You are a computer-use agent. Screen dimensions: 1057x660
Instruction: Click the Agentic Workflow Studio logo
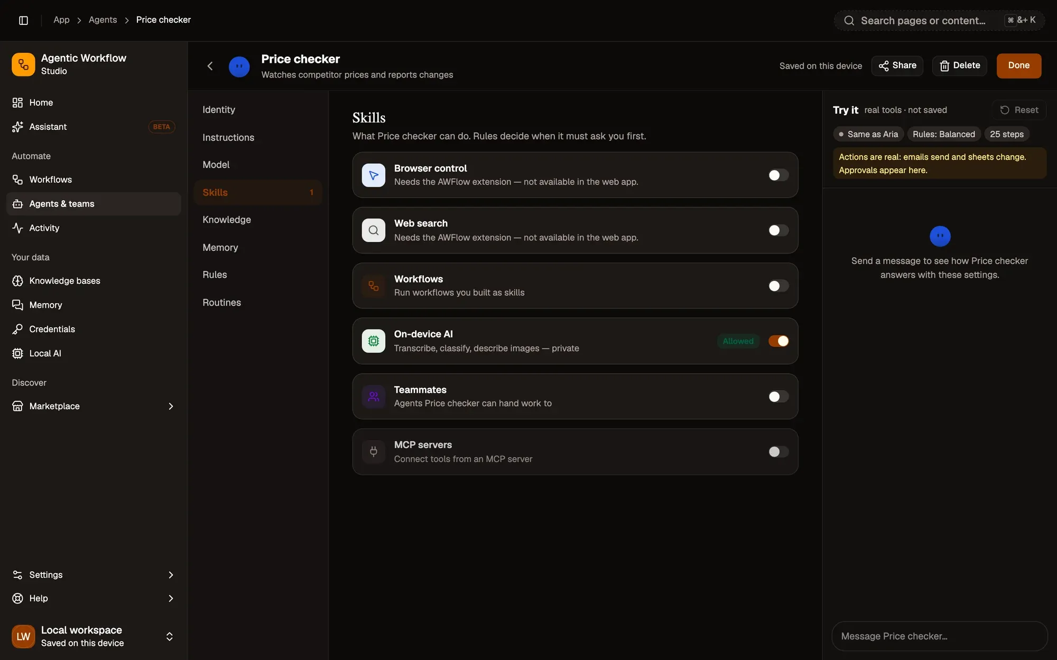tap(23, 64)
